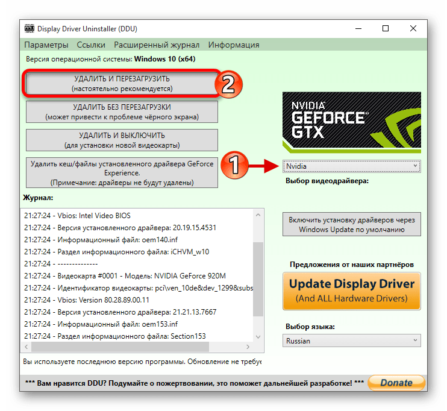This screenshot has height=411, width=447.
Task: Click the log horizontal scrollbar thumb
Action: [x=120, y=347]
